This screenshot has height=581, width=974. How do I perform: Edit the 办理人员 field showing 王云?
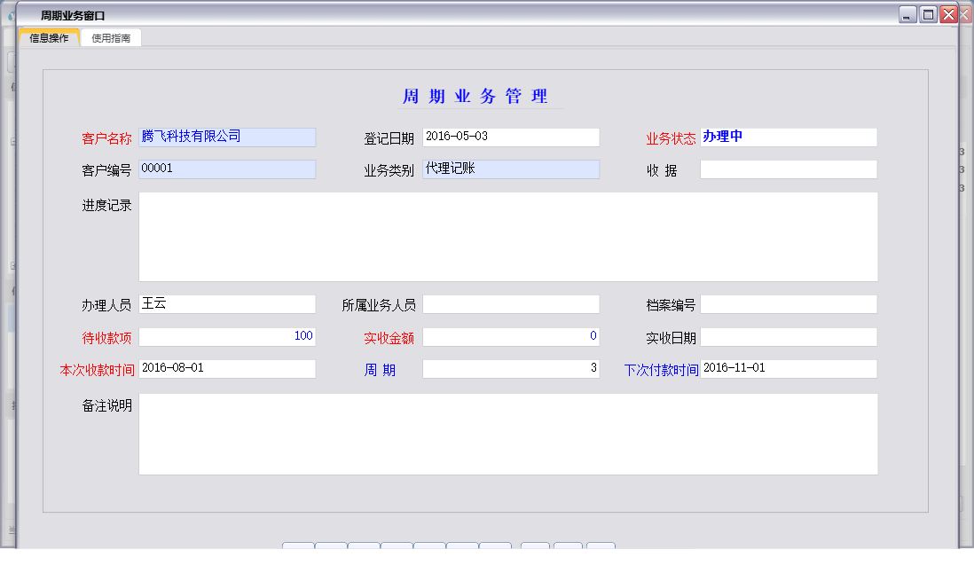pos(227,303)
